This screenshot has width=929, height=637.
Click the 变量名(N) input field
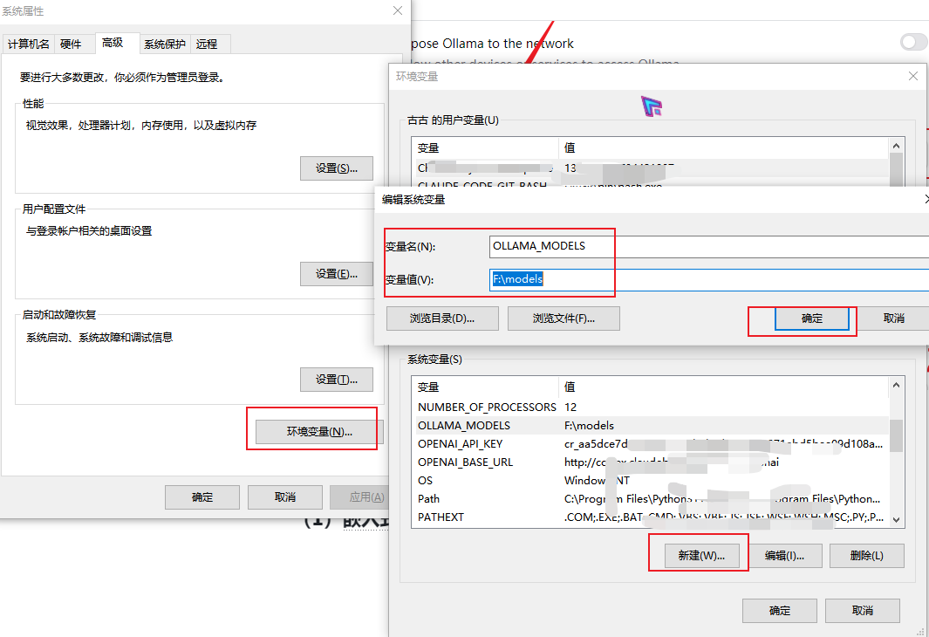pyautogui.click(x=709, y=246)
